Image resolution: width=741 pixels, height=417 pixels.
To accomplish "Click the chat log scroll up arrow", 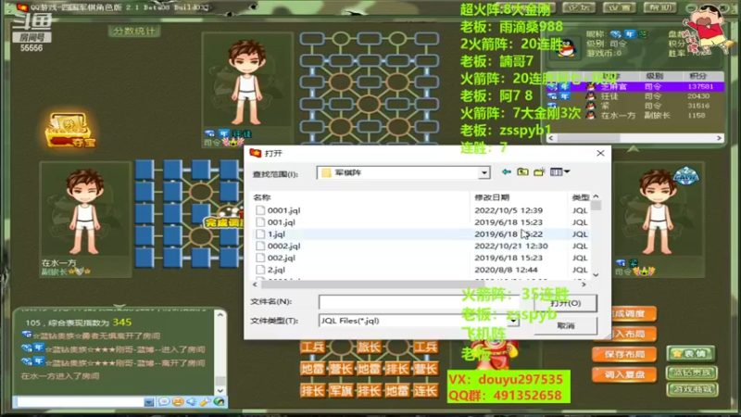I will click(220, 315).
